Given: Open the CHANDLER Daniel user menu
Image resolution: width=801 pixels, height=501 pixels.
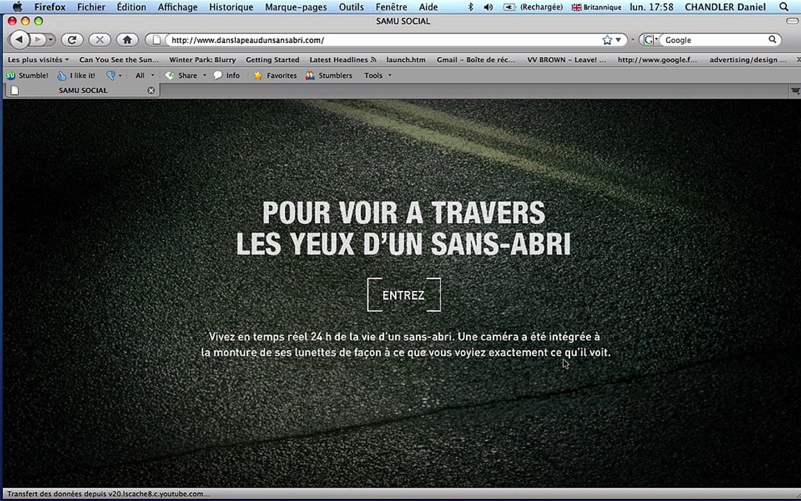Looking at the screenshot, I should coord(725,7).
